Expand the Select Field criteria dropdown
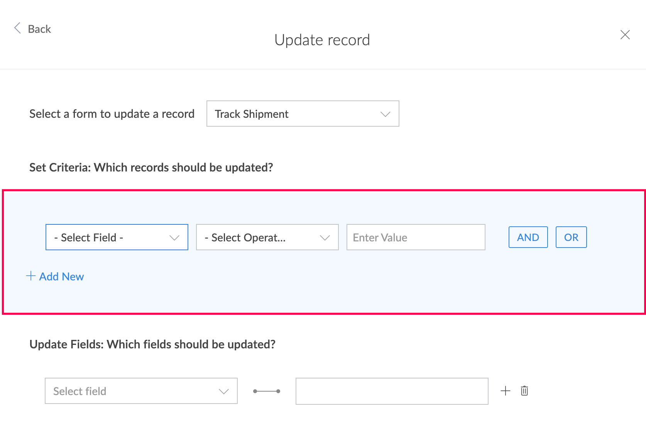Viewport: 646px width, 448px height. 117,237
